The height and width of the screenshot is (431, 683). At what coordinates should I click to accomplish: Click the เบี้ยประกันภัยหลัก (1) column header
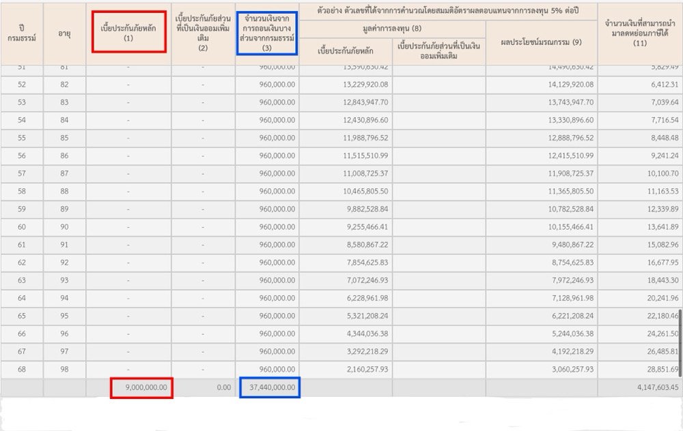coord(128,32)
